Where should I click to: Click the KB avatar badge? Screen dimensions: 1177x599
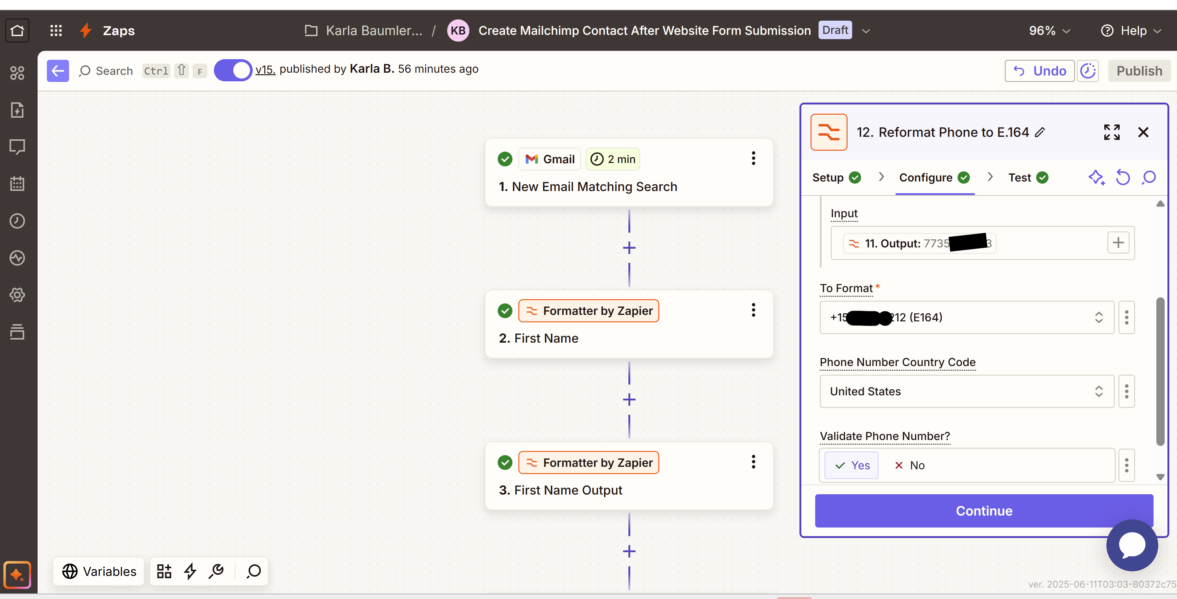[458, 31]
